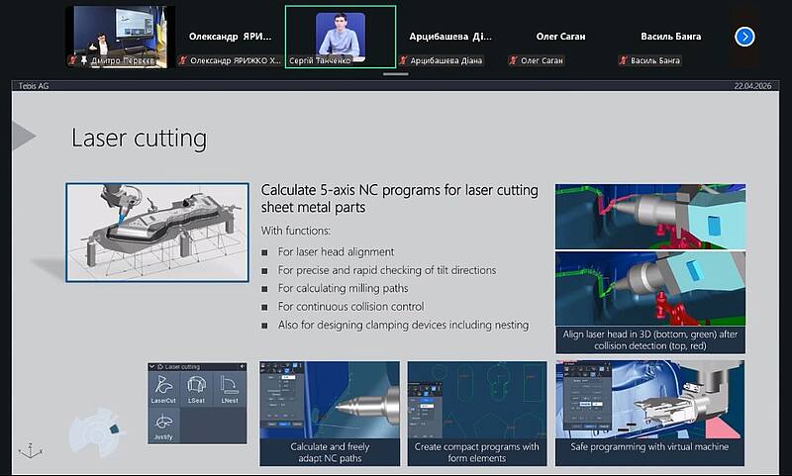The width and height of the screenshot is (792, 476).
Task: Select Сергій Танченко's video tile
Action: [340, 37]
